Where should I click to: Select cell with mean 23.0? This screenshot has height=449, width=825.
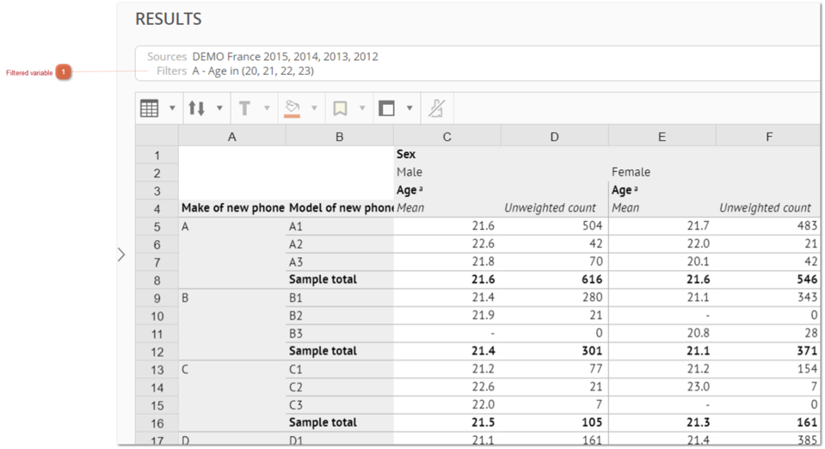pyautogui.click(x=662, y=387)
